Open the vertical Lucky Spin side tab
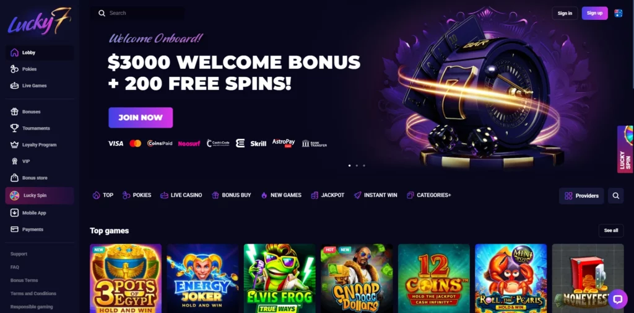The image size is (634, 313). click(x=625, y=149)
